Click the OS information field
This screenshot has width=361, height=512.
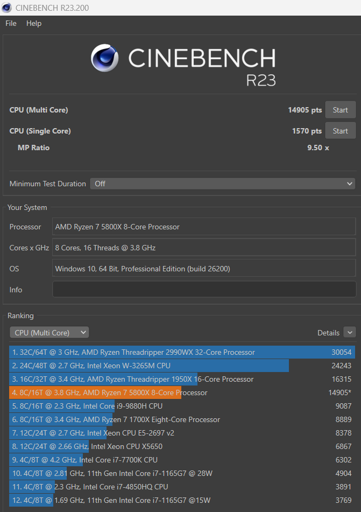[204, 269]
